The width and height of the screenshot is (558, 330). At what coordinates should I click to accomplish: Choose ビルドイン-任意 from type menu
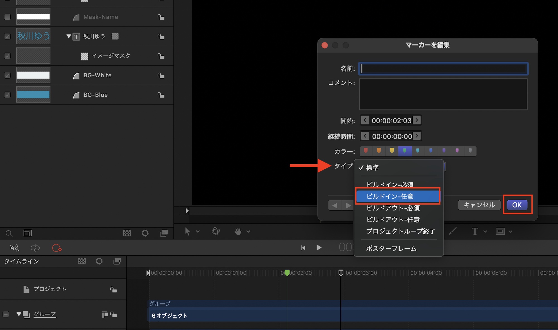(x=390, y=196)
